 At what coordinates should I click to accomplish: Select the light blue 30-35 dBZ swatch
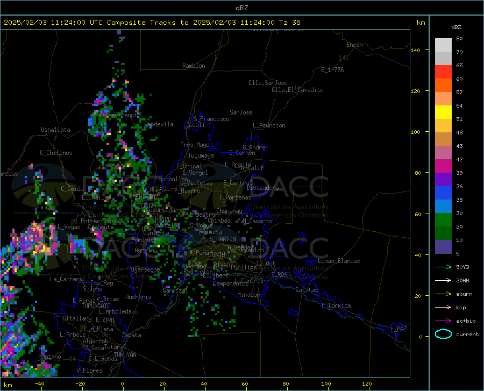point(443,207)
